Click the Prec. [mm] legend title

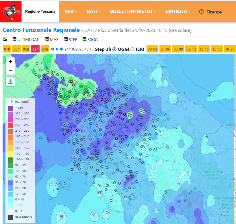20,102
